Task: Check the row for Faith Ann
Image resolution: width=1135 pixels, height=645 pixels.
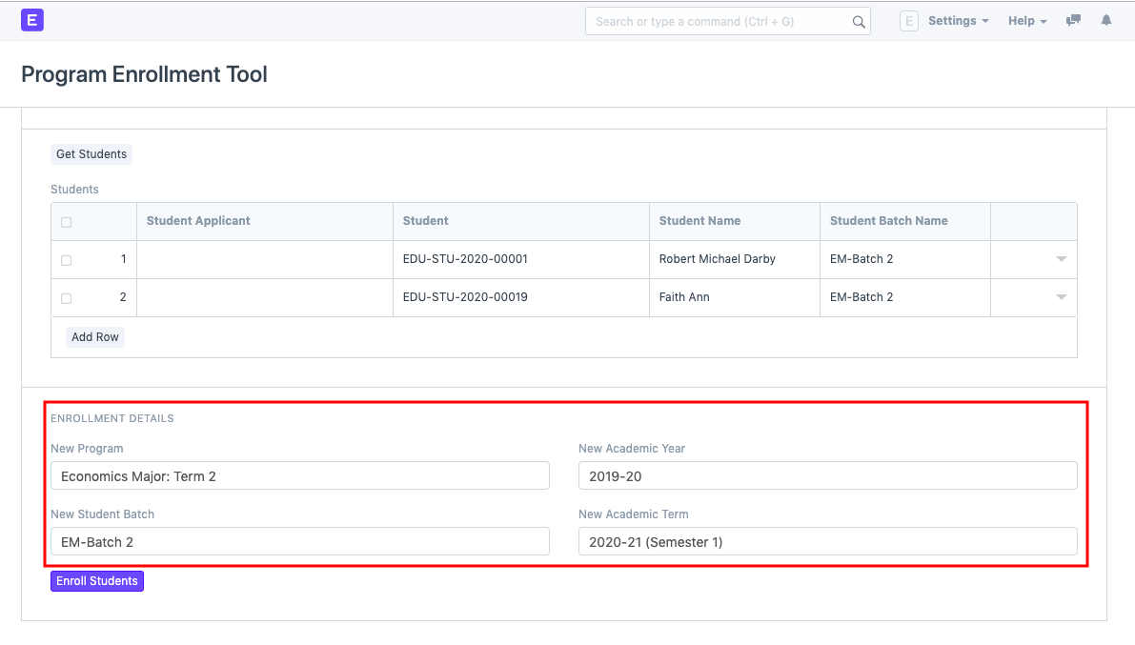Action: 66,296
